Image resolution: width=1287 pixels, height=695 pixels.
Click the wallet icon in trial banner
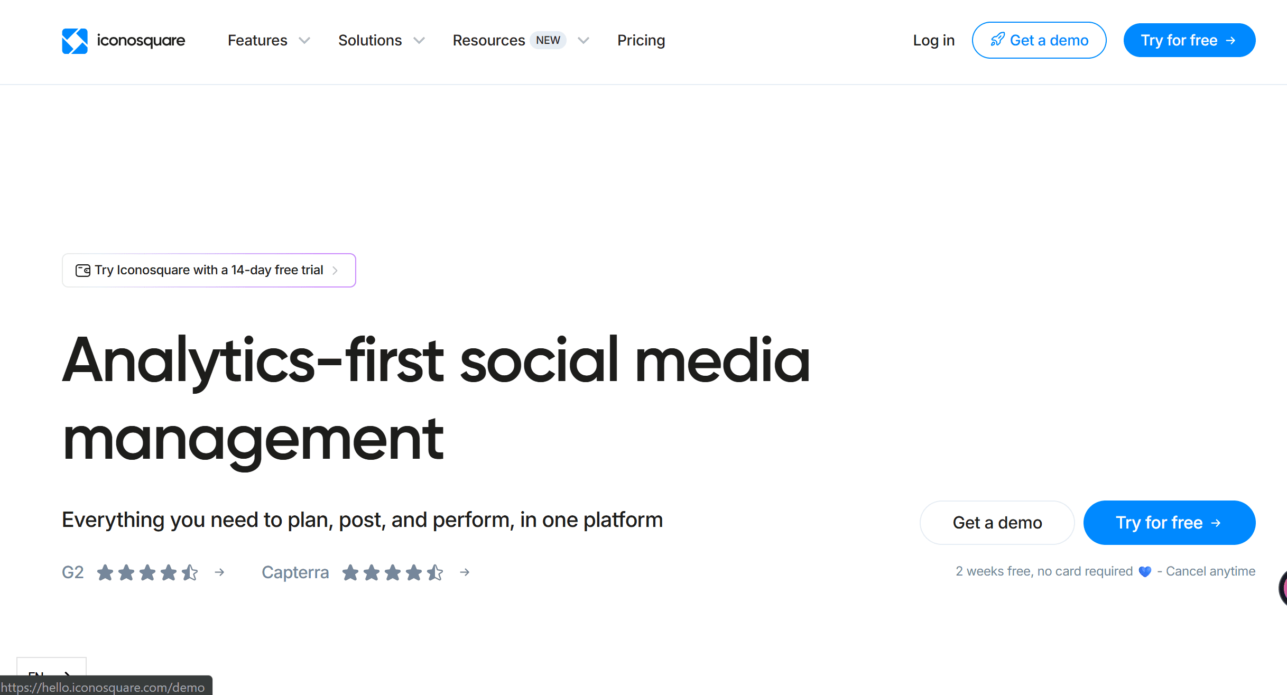coord(83,271)
